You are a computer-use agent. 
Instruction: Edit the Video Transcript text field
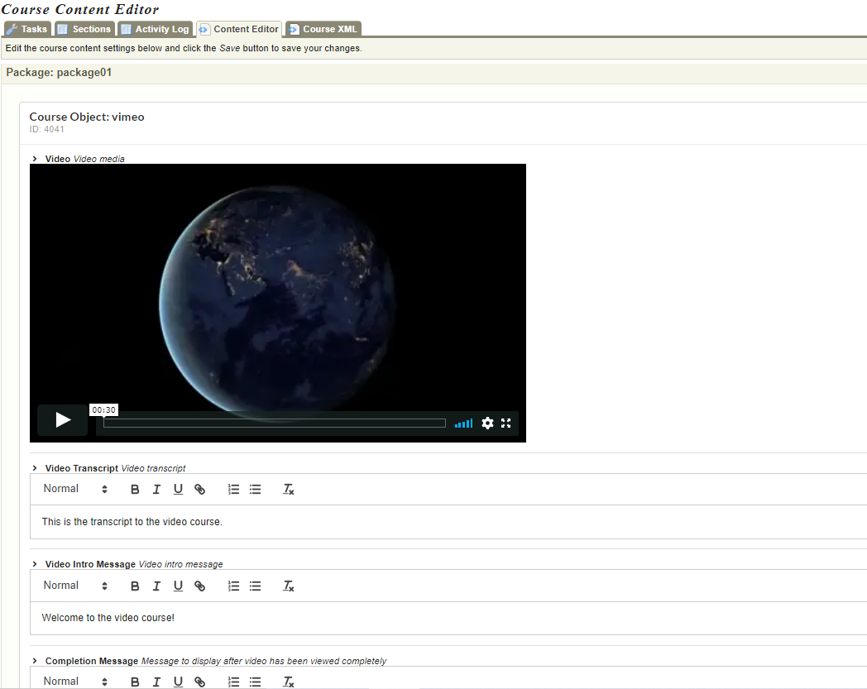point(448,521)
